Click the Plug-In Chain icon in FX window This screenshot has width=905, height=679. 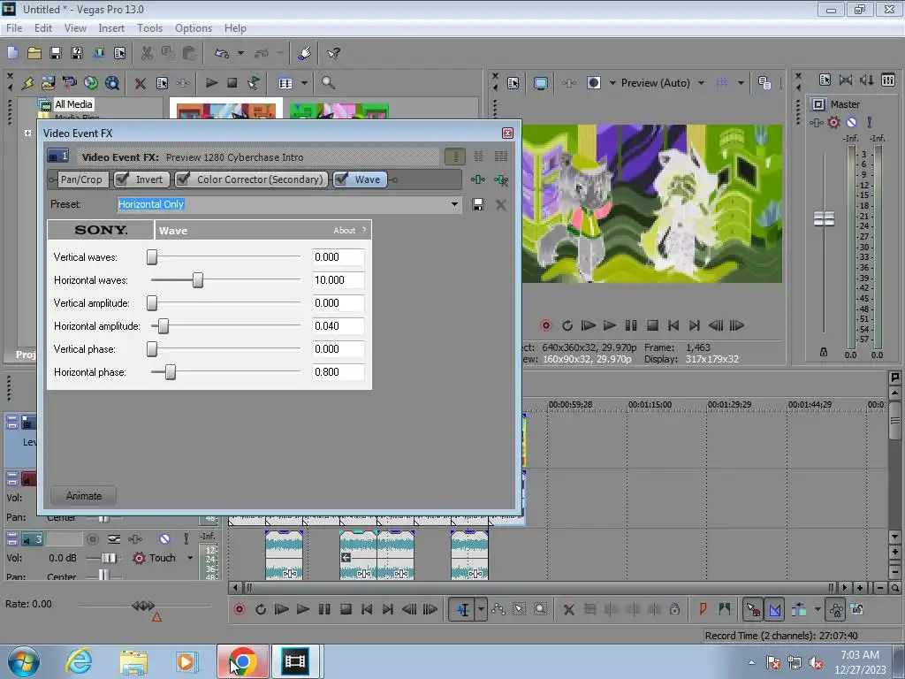coord(478,179)
